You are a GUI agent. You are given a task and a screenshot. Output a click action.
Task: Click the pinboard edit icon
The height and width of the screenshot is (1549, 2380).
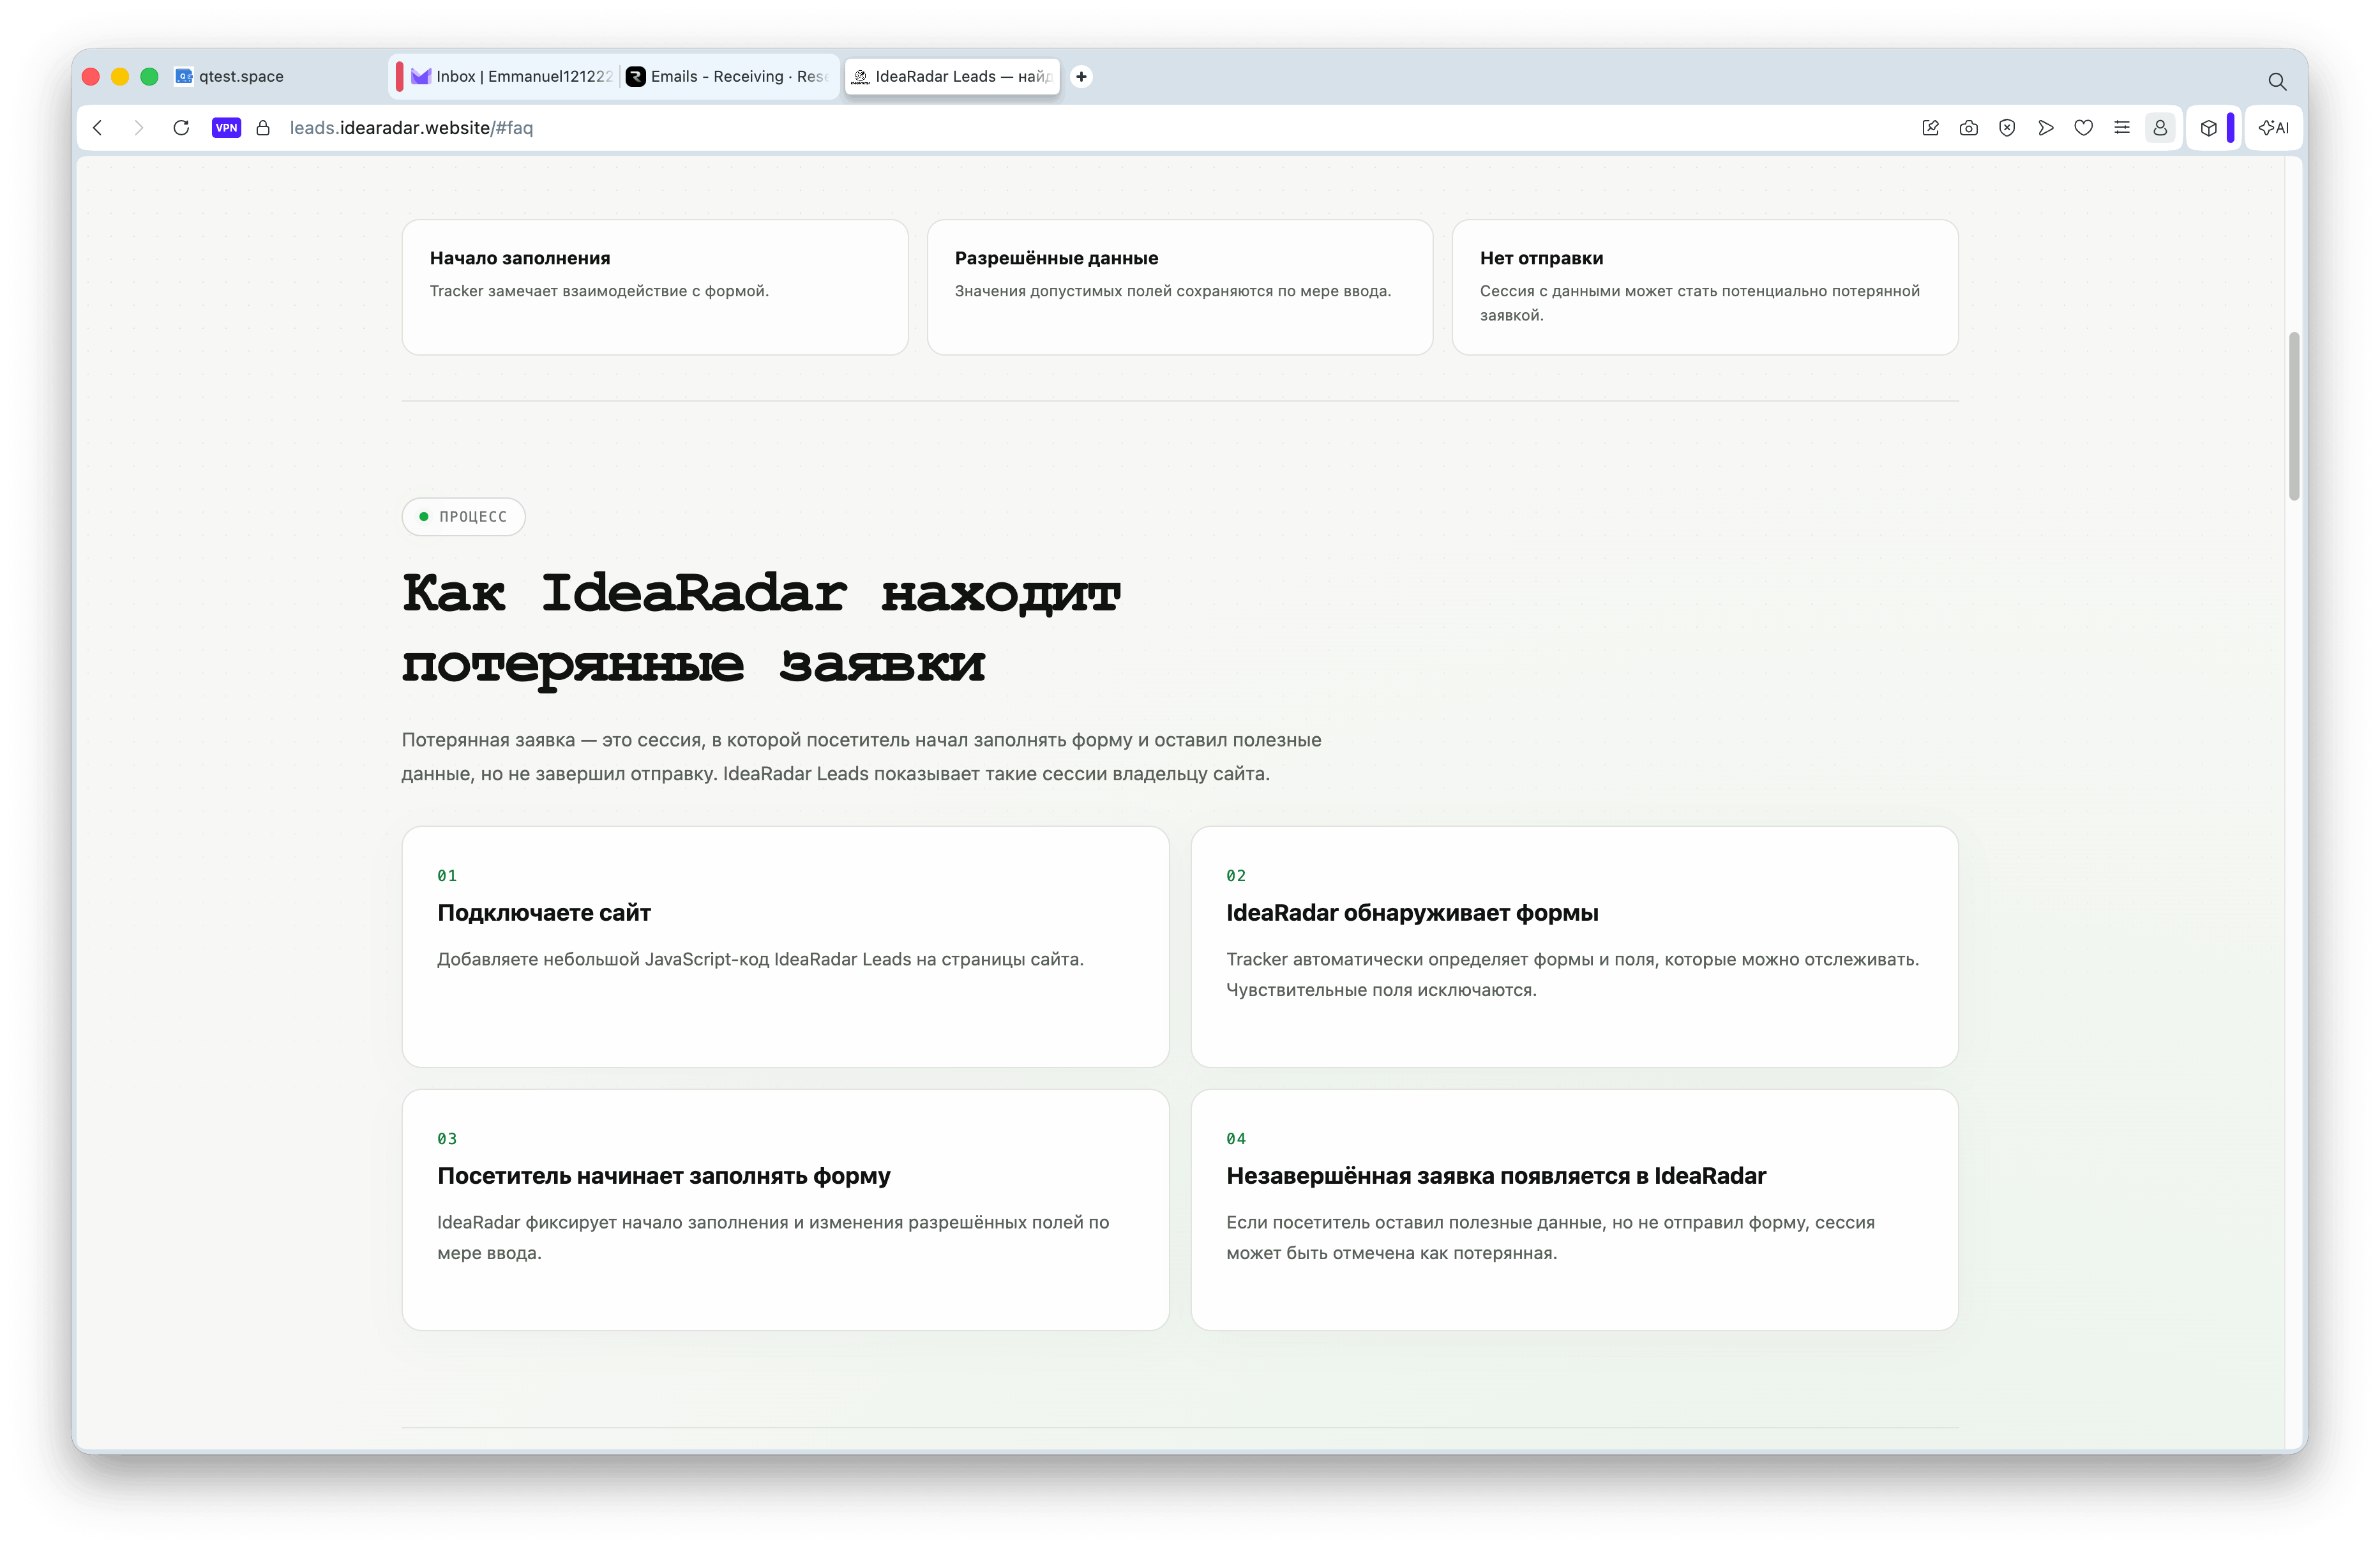[1930, 128]
